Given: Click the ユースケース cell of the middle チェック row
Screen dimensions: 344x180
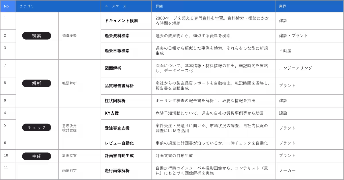Looking at the screenshot, I should [x=126, y=128].
